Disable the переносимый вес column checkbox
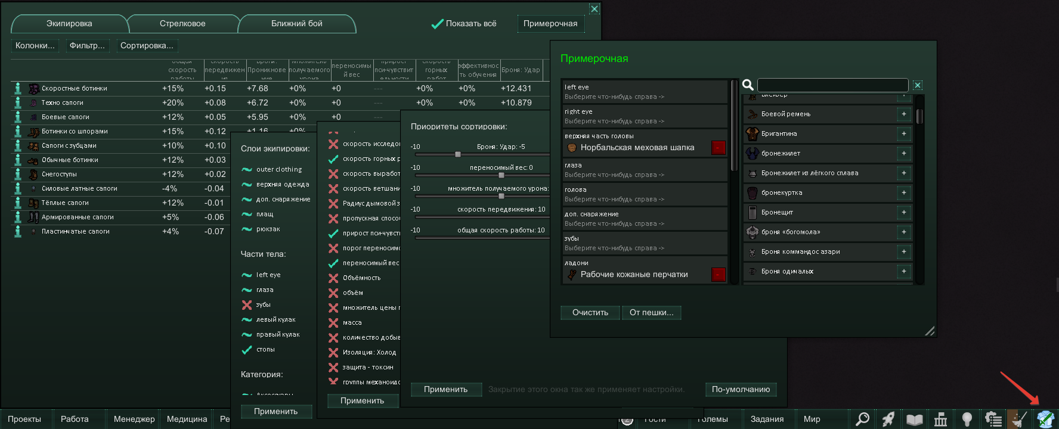Image resolution: width=1059 pixels, height=429 pixels. (x=333, y=263)
